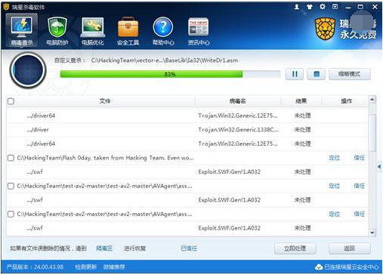Toggle the select-all checkbox in table header
This screenshot has height=275, width=383.
(11, 101)
